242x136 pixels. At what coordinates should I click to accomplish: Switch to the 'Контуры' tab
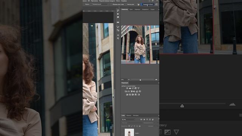point(136,116)
